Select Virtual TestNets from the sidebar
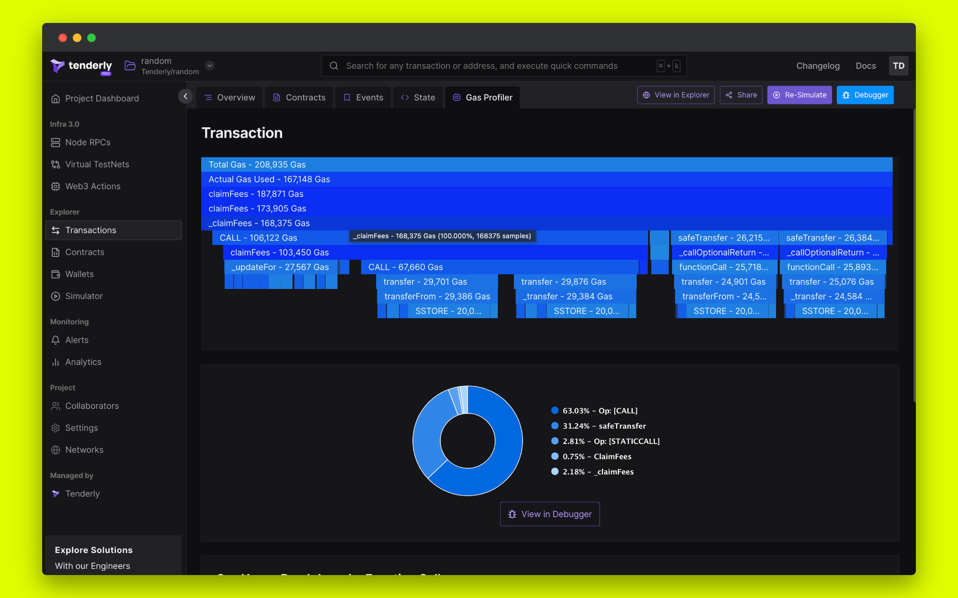This screenshot has height=598, width=958. click(x=97, y=164)
